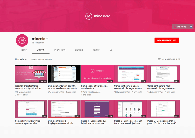
Task: Click the 1,2 mil visualizações text
Action: 91,92
